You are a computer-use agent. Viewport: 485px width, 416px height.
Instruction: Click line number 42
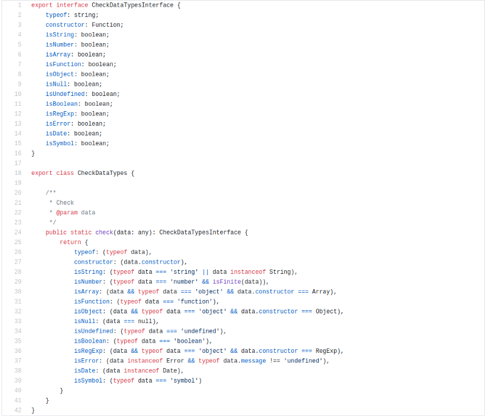pyautogui.click(x=18, y=410)
